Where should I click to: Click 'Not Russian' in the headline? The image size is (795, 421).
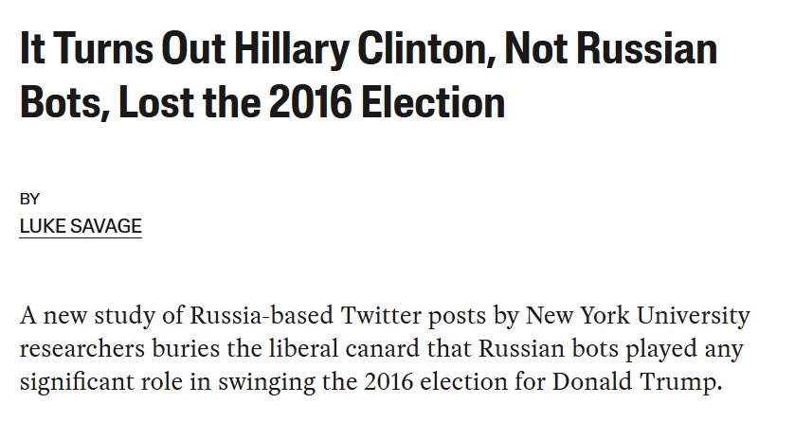tap(610, 48)
